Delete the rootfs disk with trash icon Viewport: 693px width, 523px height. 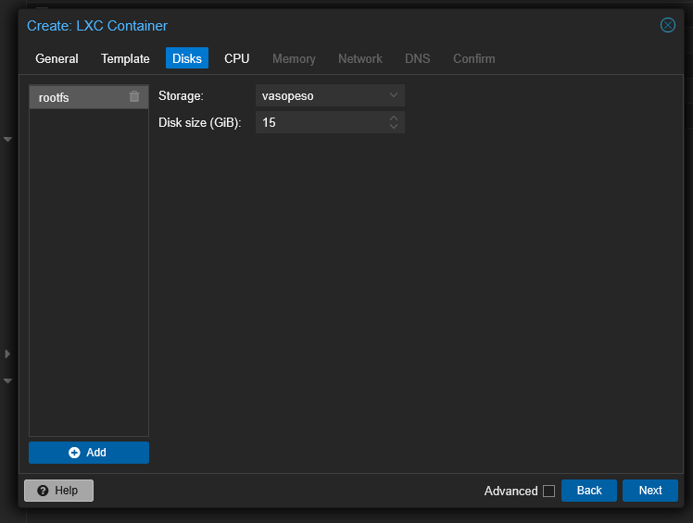(134, 96)
